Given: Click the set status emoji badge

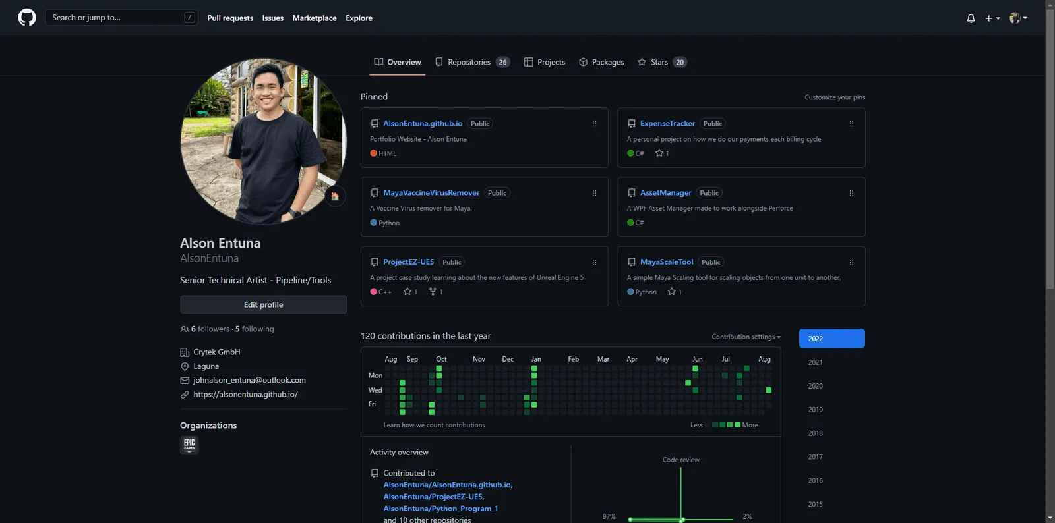Looking at the screenshot, I should [x=335, y=196].
